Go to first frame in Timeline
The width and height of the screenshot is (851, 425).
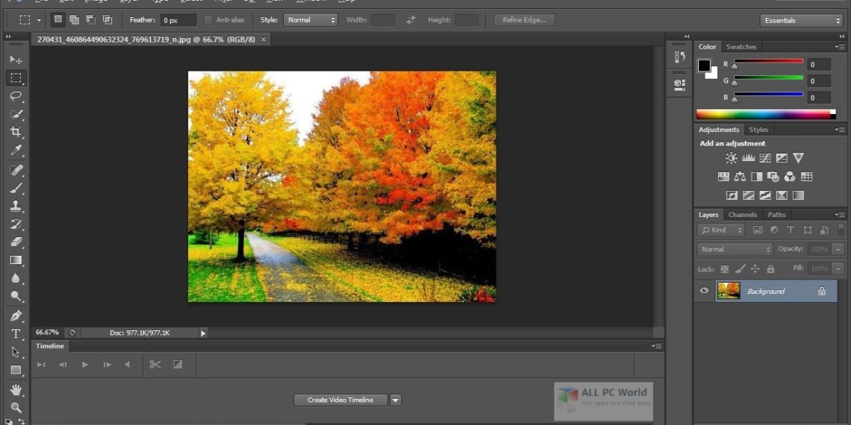point(41,365)
